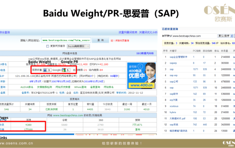Click the 日均IP value 11,400
Image resolution: width=235 pixels, height=148 pixels.
[83, 65]
